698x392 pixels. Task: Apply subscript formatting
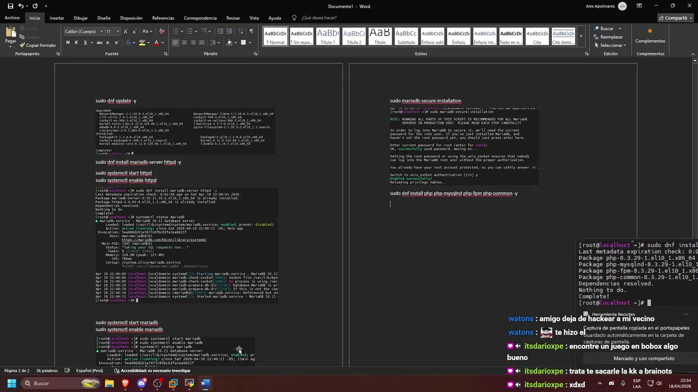[108, 42]
